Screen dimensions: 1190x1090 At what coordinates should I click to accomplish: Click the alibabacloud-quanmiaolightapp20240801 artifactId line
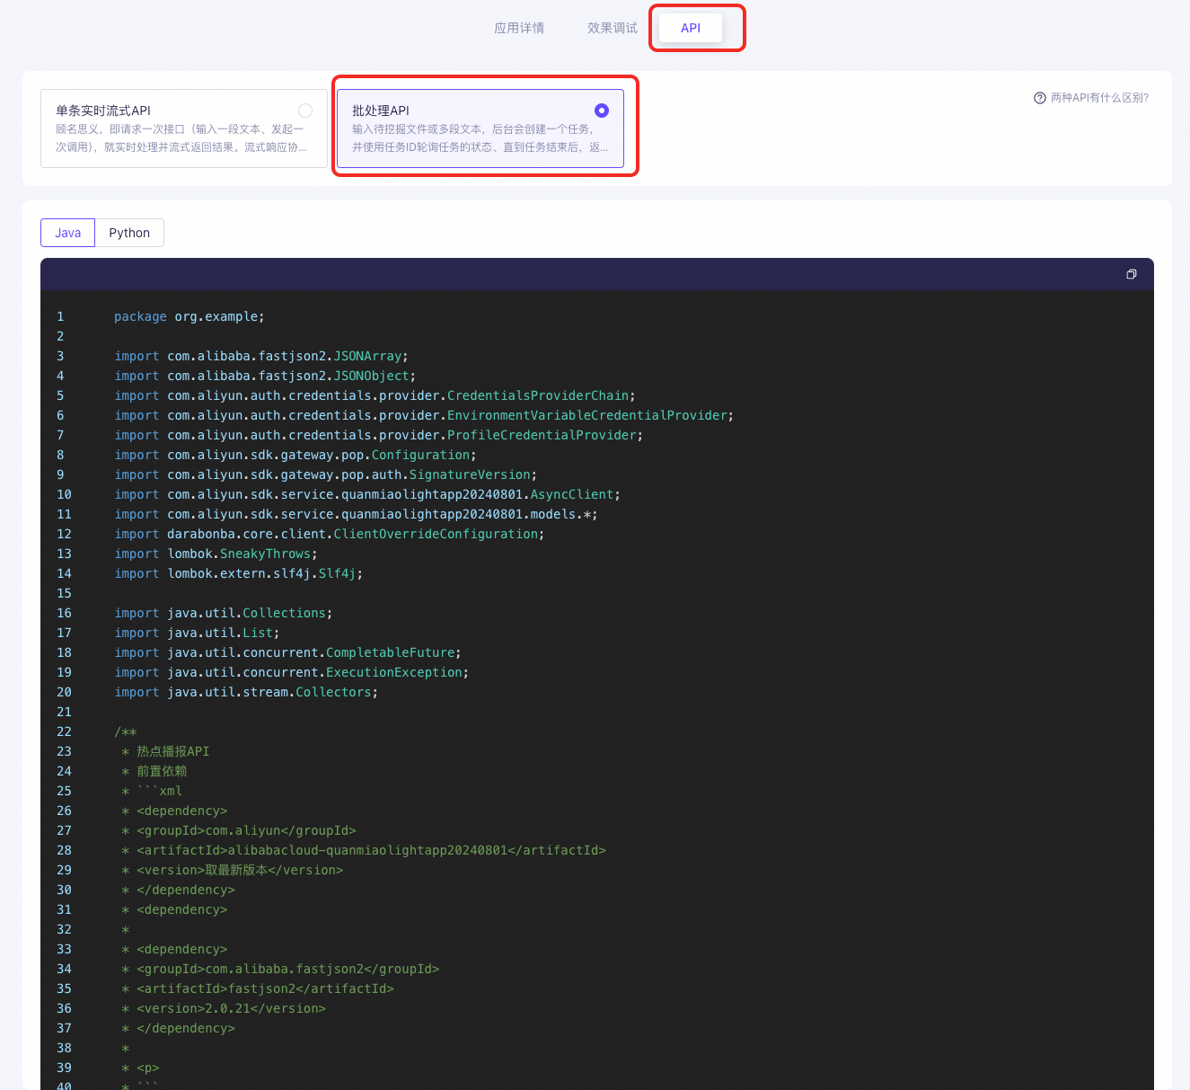pos(364,850)
